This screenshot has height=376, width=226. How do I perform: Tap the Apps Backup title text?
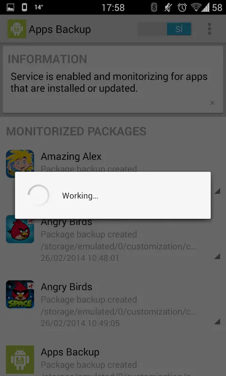click(60, 30)
